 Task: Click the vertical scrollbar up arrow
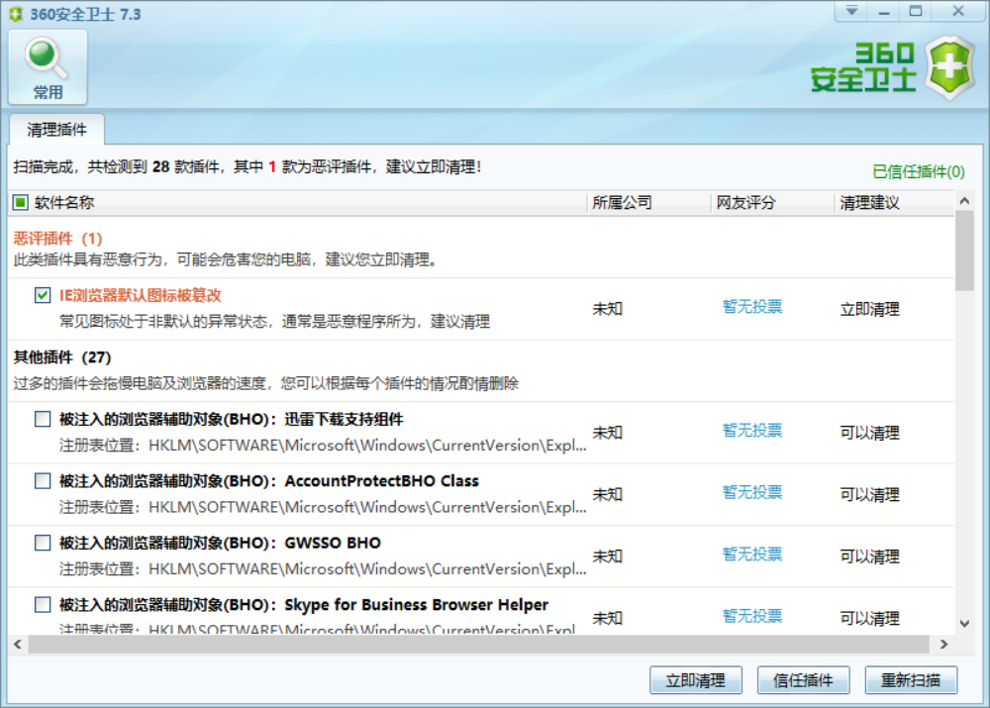pyautogui.click(x=965, y=201)
